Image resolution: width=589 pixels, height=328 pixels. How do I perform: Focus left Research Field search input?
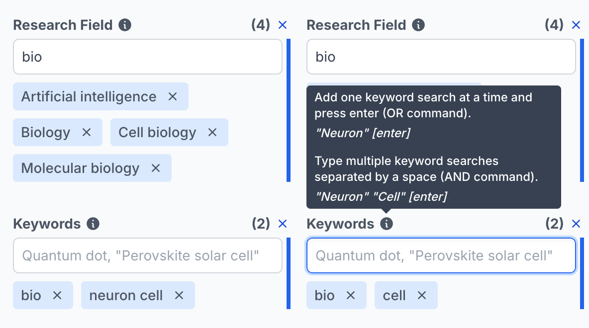(148, 57)
